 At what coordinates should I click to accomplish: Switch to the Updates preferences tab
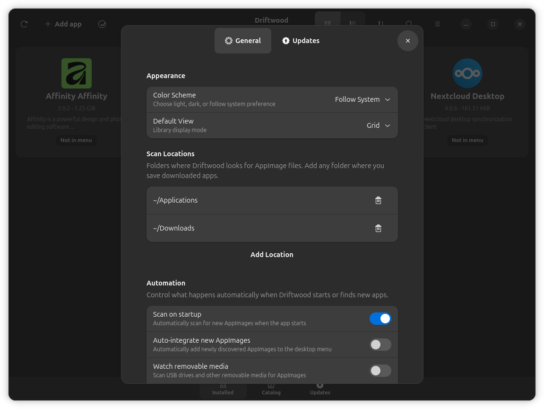pos(301,41)
